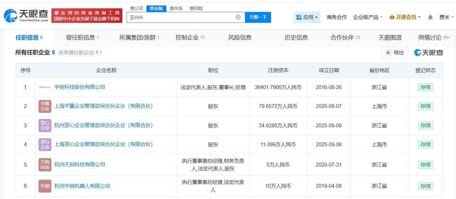
Task: Export the table with 导出 button
Action: (395, 53)
